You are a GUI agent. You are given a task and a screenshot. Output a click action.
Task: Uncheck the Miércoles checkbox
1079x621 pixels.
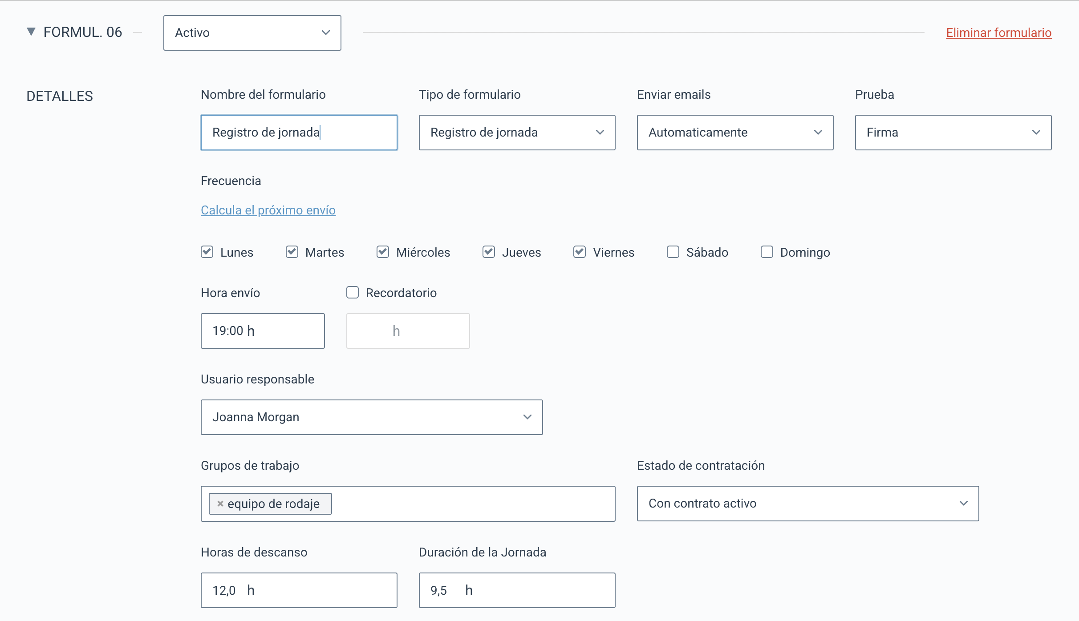click(x=383, y=252)
